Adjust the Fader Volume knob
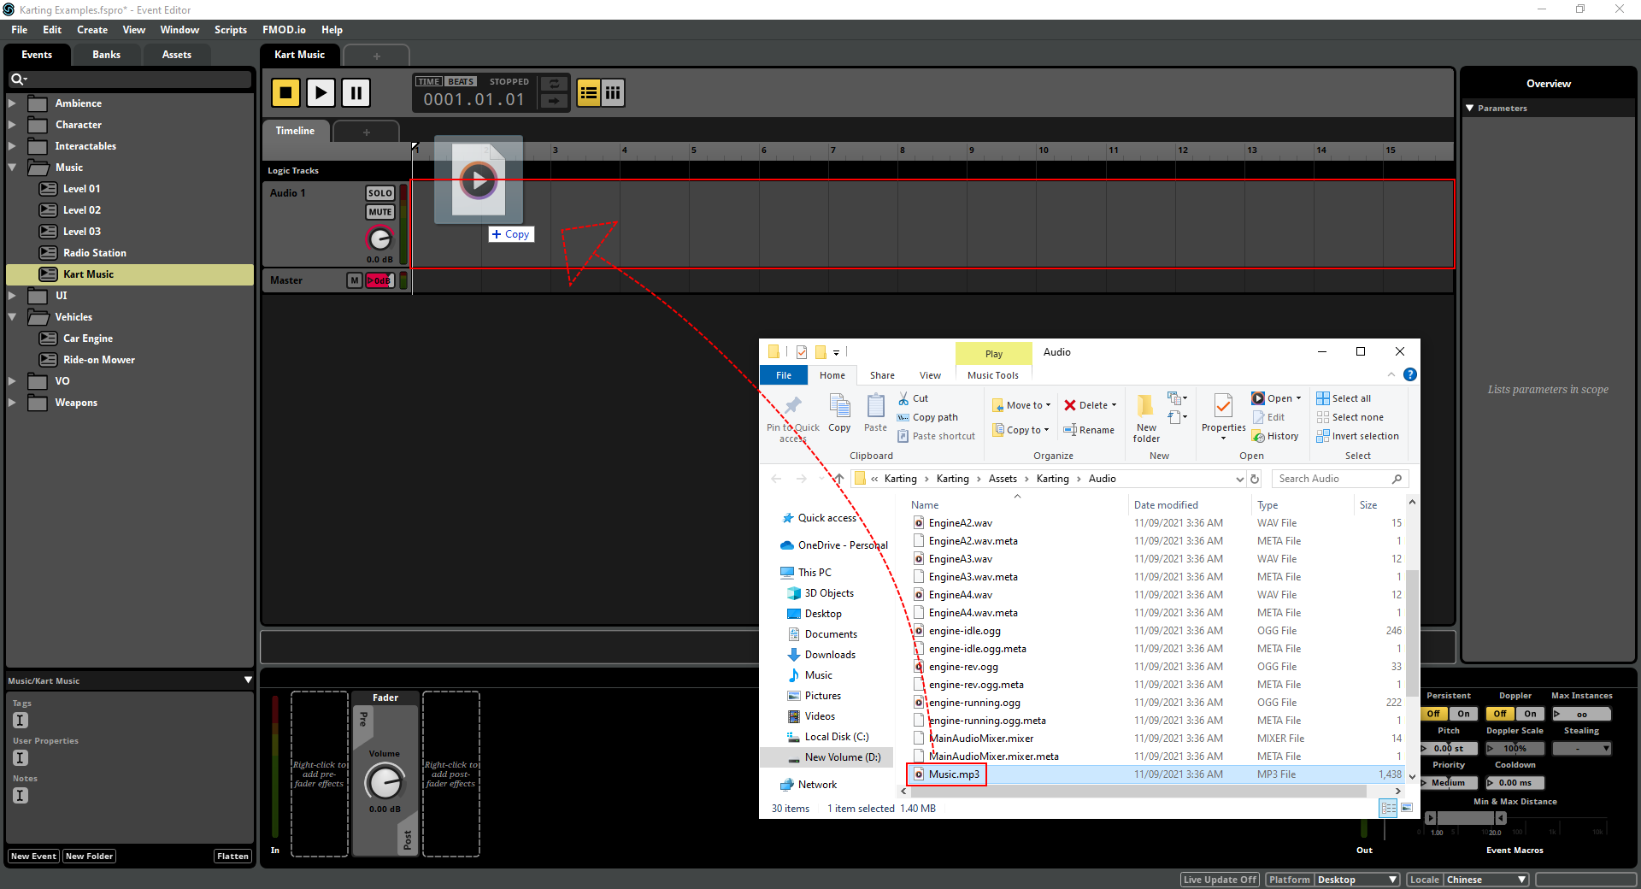 [x=385, y=782]
